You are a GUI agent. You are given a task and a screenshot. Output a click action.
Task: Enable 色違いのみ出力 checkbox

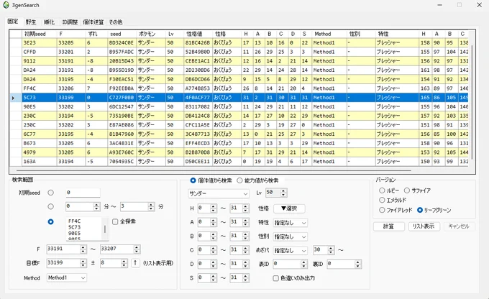[294, 278]
